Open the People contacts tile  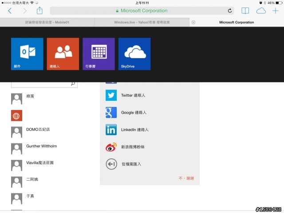coord(63,54)
